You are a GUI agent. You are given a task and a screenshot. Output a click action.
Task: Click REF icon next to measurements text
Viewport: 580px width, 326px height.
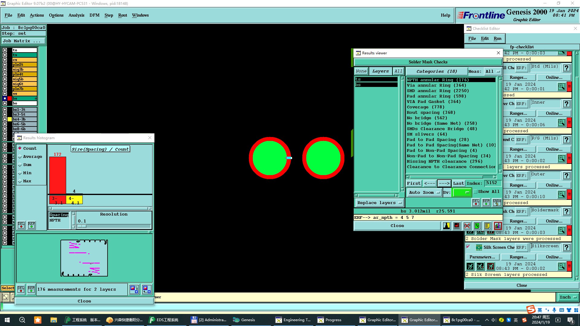coord(31,289)
